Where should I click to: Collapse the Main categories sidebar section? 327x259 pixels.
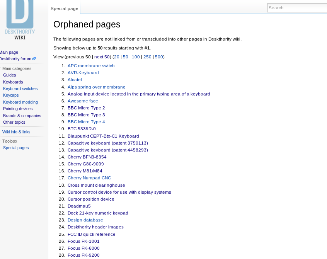point(17,68)
